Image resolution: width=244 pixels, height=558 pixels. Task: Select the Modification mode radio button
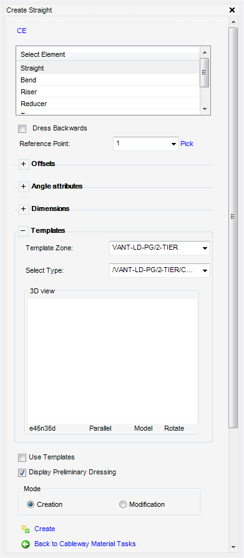coord(123,504)
